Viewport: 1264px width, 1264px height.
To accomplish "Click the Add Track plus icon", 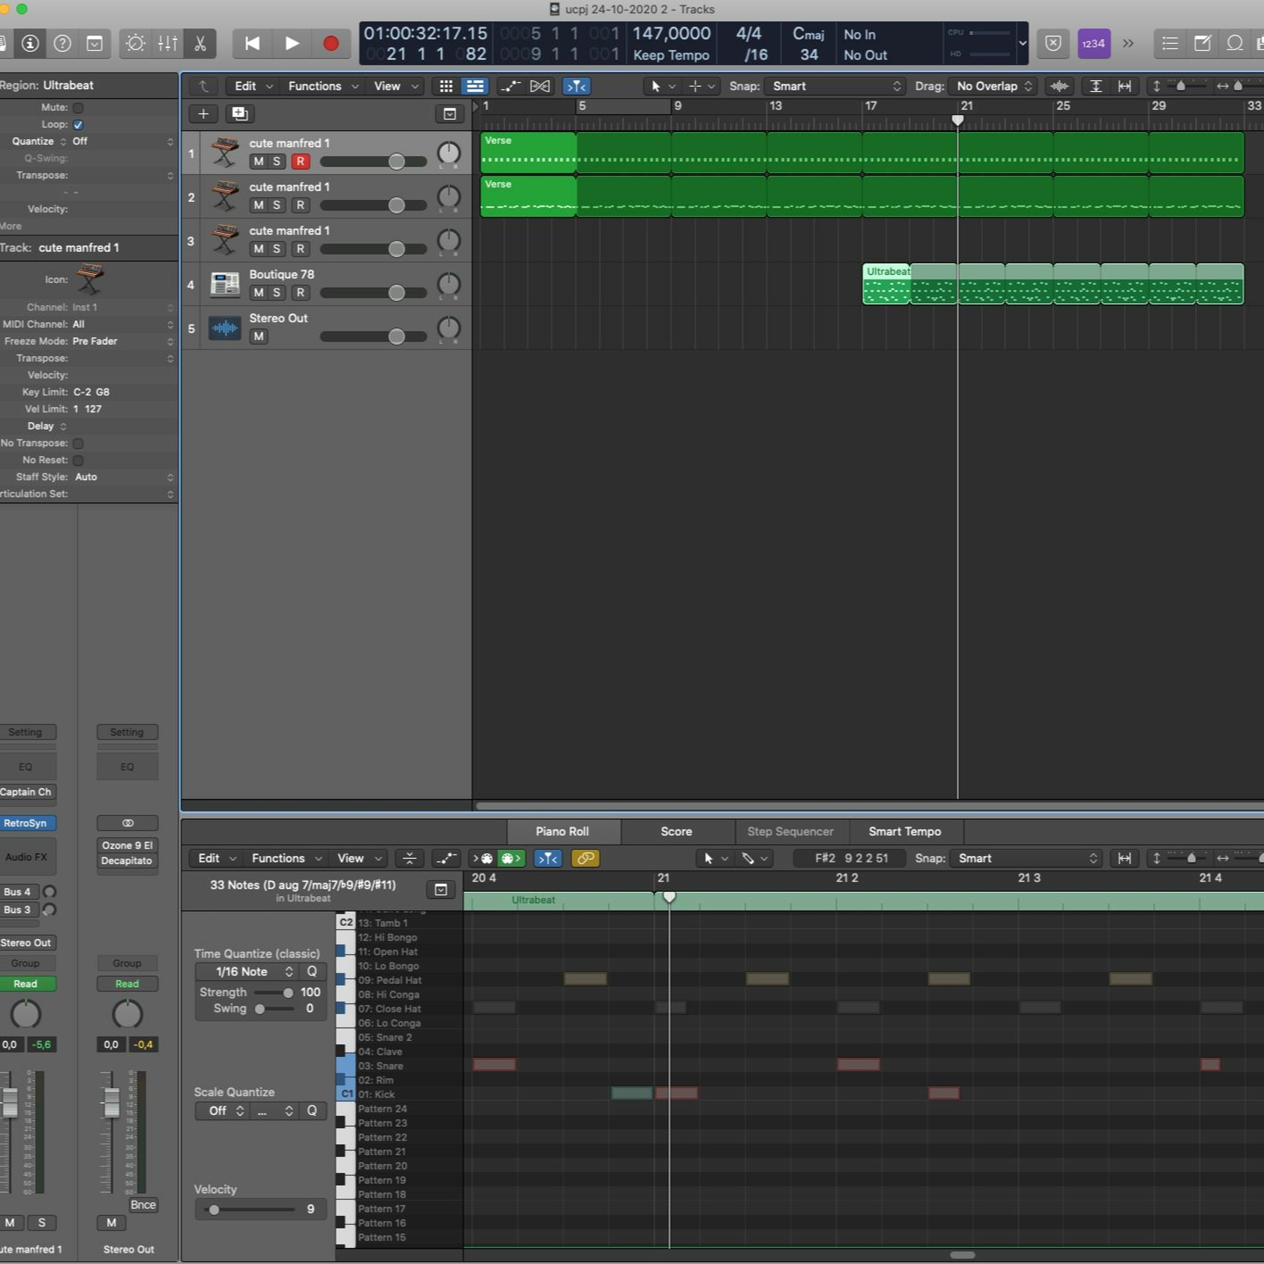I will (204, 114).
